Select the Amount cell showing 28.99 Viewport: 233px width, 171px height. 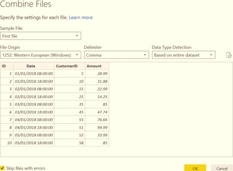click(x=96, y=73)
